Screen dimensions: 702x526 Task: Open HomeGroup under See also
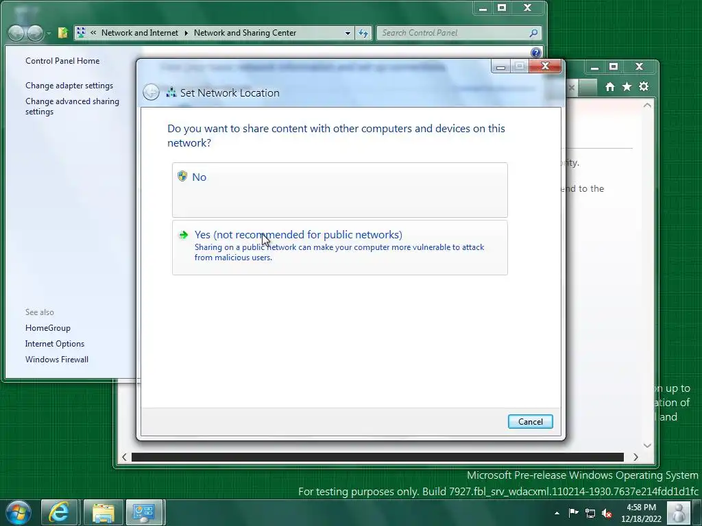point(48,328)
